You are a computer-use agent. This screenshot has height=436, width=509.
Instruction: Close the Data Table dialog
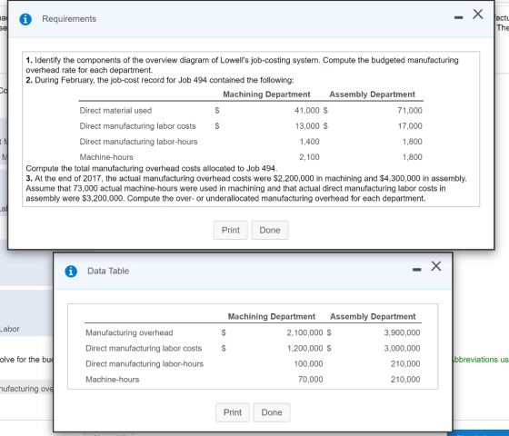pos(436,266)
